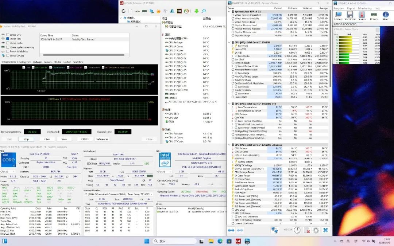The width and height of the screenshot is (394, 246).
Task: Enable the Stress CPU checkbox
Action: point(8,35)
